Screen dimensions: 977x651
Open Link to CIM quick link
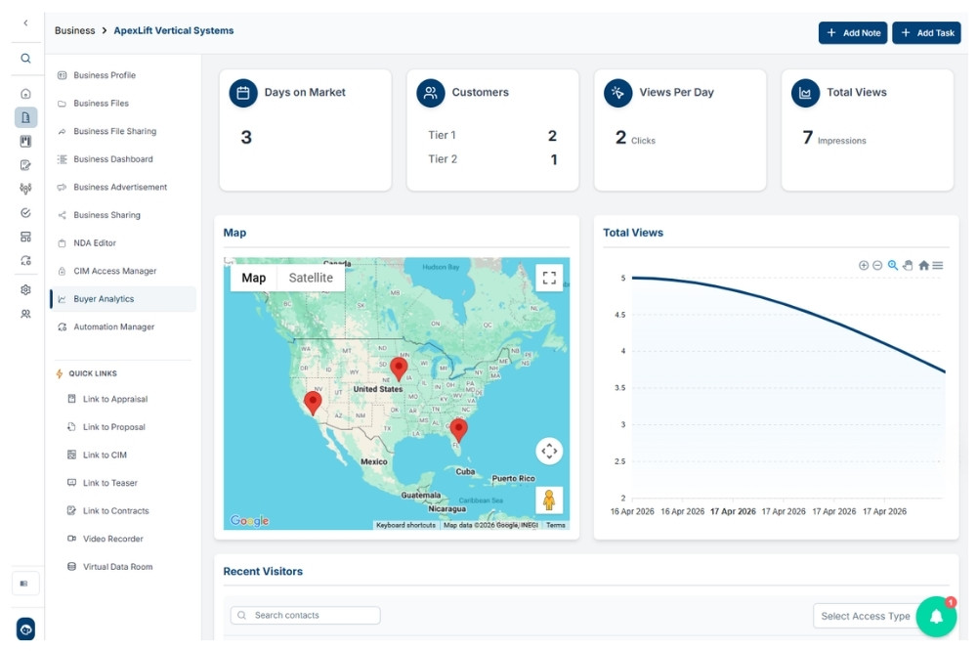point(97,456)
